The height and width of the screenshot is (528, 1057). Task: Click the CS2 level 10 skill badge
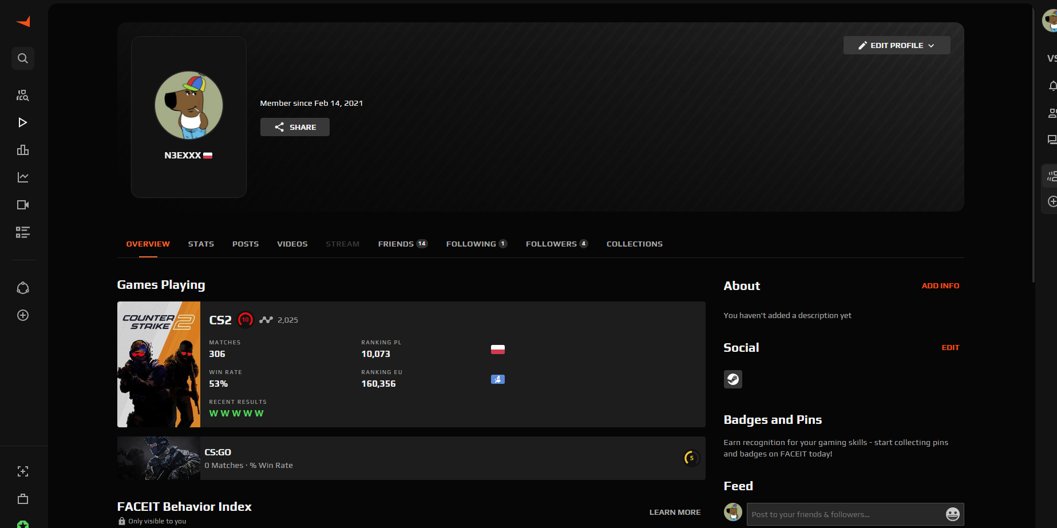pos(246,320)
